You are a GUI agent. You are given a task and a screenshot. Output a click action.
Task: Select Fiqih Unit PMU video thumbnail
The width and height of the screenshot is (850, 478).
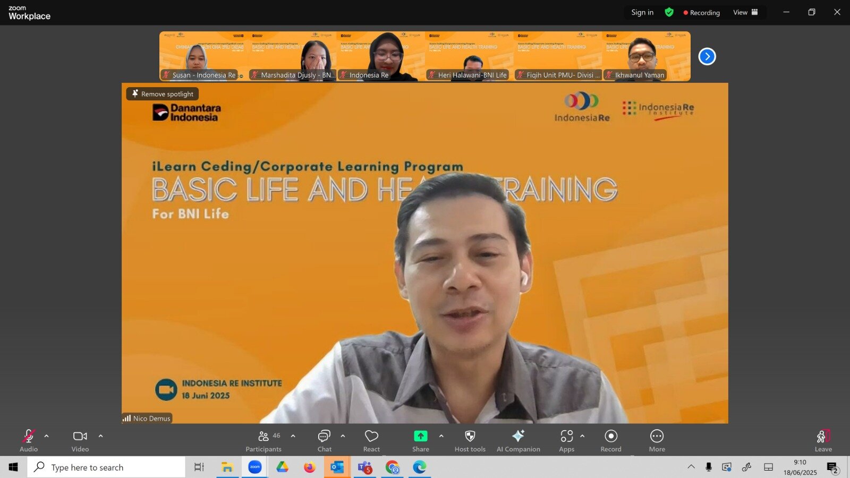pyautogui.click(x=558, y=56)
